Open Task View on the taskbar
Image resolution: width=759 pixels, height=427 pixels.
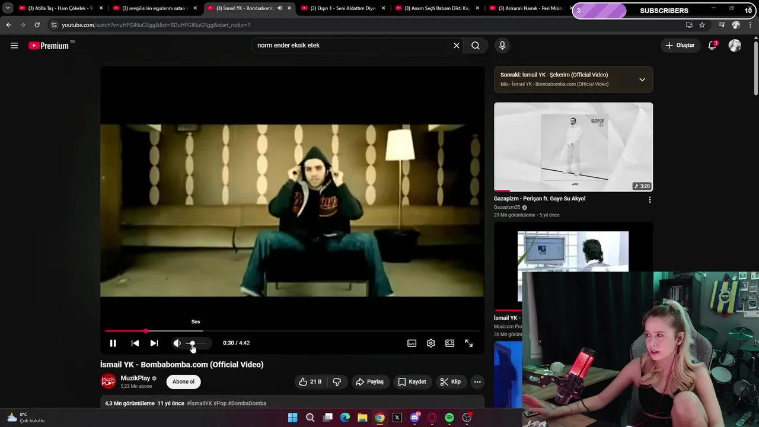328,418
